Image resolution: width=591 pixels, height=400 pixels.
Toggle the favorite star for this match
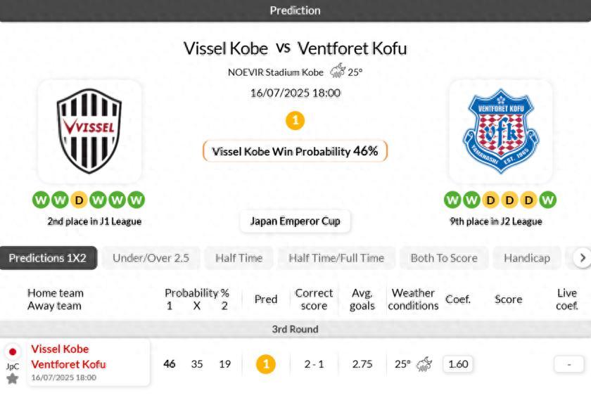point(13,379)
